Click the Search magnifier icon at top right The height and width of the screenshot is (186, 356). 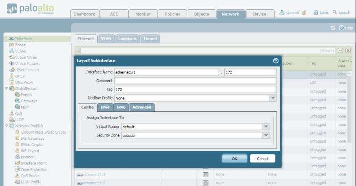pos(335,13)
